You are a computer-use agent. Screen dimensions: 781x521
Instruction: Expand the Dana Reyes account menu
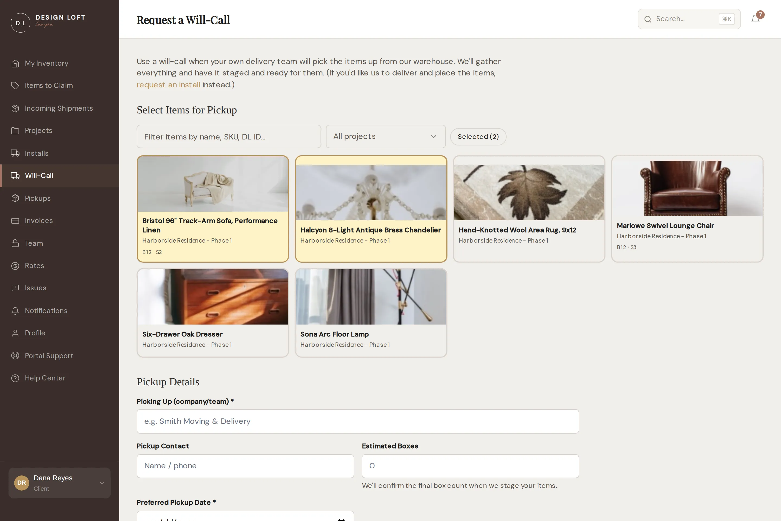point(59,483)
